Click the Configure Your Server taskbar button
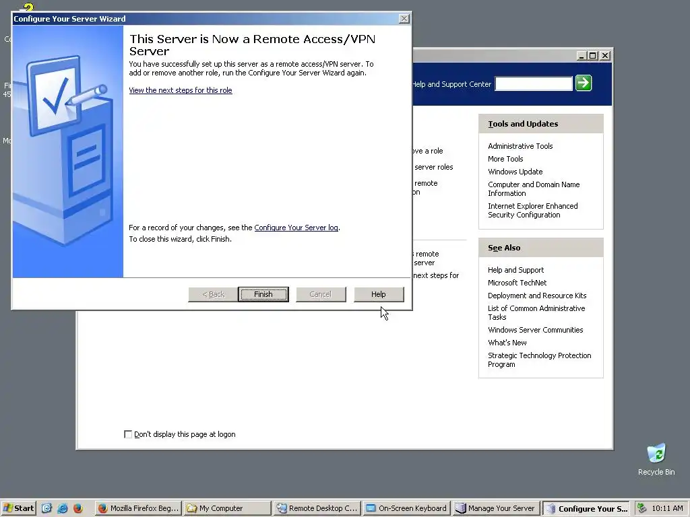 [586, 508]
